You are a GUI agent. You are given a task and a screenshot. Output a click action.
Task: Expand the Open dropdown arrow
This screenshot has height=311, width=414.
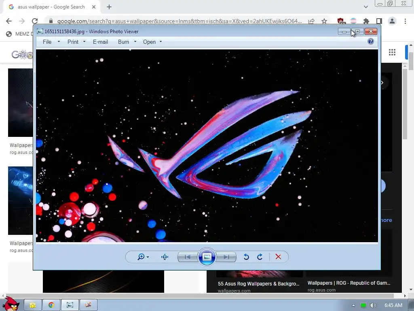pyautogui.click(x=161, y=42)
